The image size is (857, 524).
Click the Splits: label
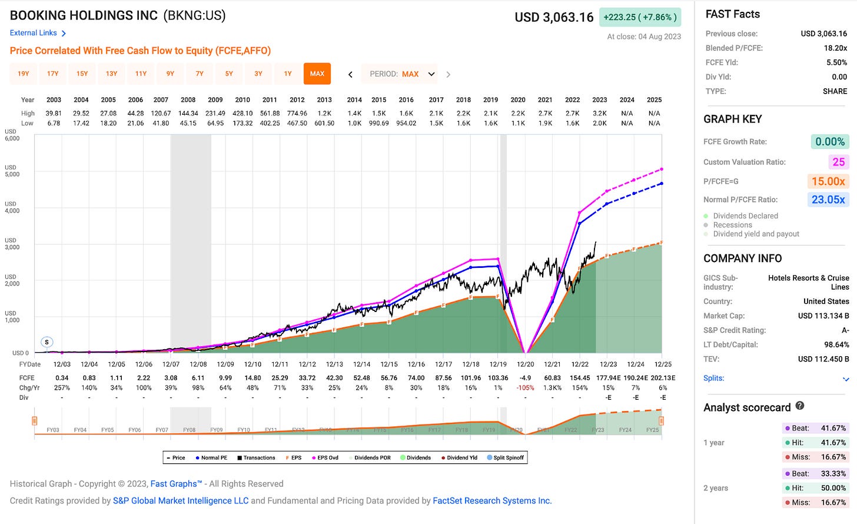coord(713,378)
